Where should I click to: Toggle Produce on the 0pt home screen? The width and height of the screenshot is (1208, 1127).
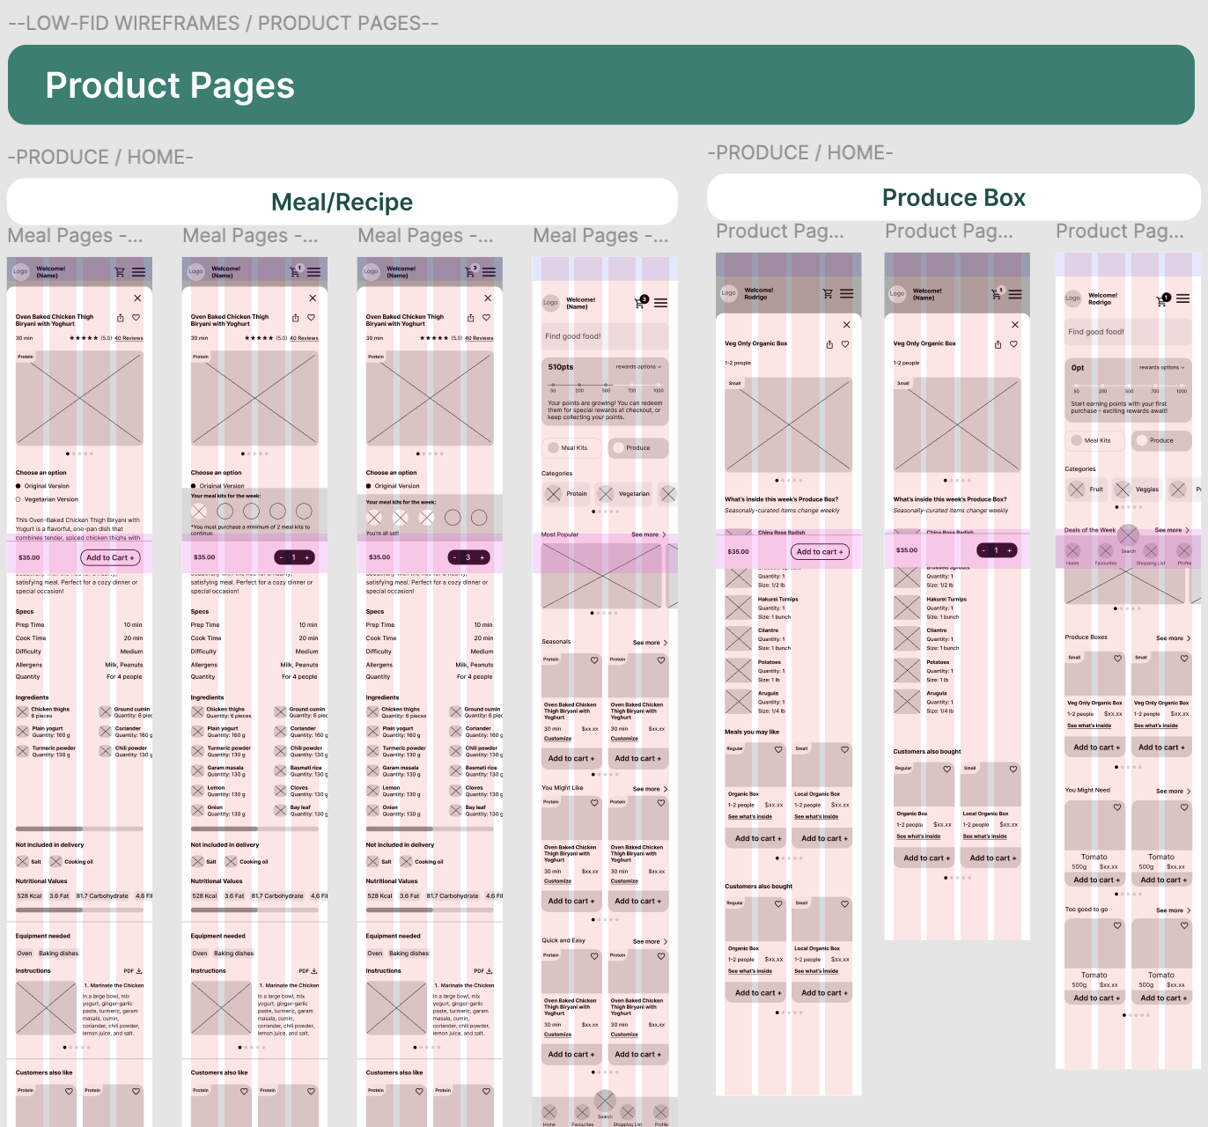[x=1160, y=440]
